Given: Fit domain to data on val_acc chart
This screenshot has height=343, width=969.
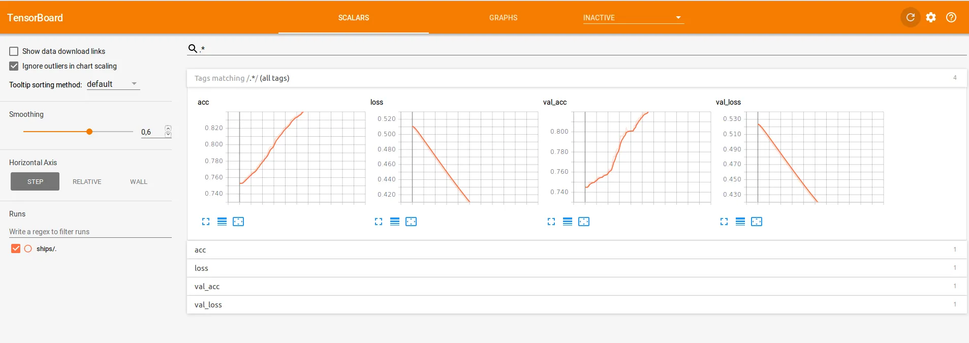Looking at the screenshot, I should pos(584,222).
